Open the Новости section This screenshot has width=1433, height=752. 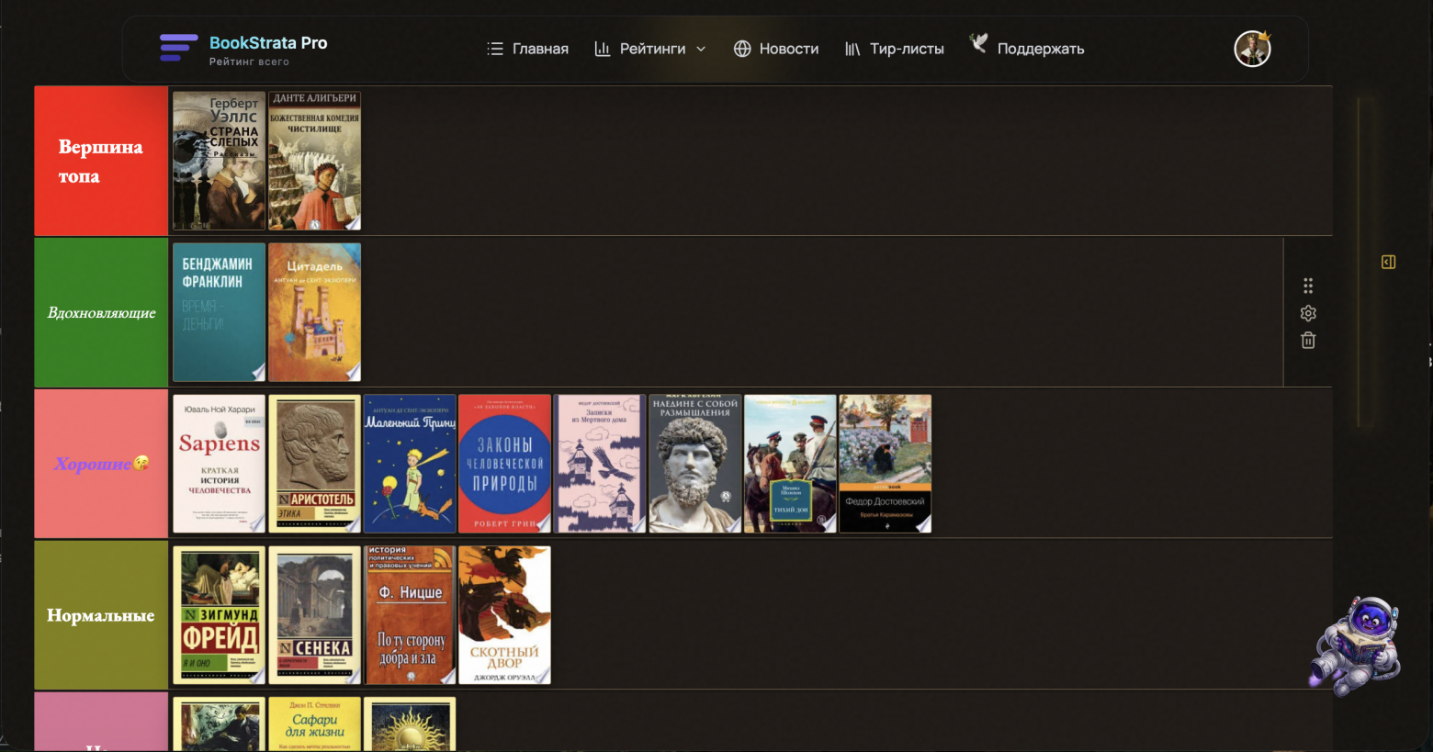[x=776, y=49]
